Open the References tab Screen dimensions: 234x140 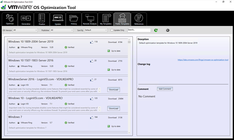point(139,19)
